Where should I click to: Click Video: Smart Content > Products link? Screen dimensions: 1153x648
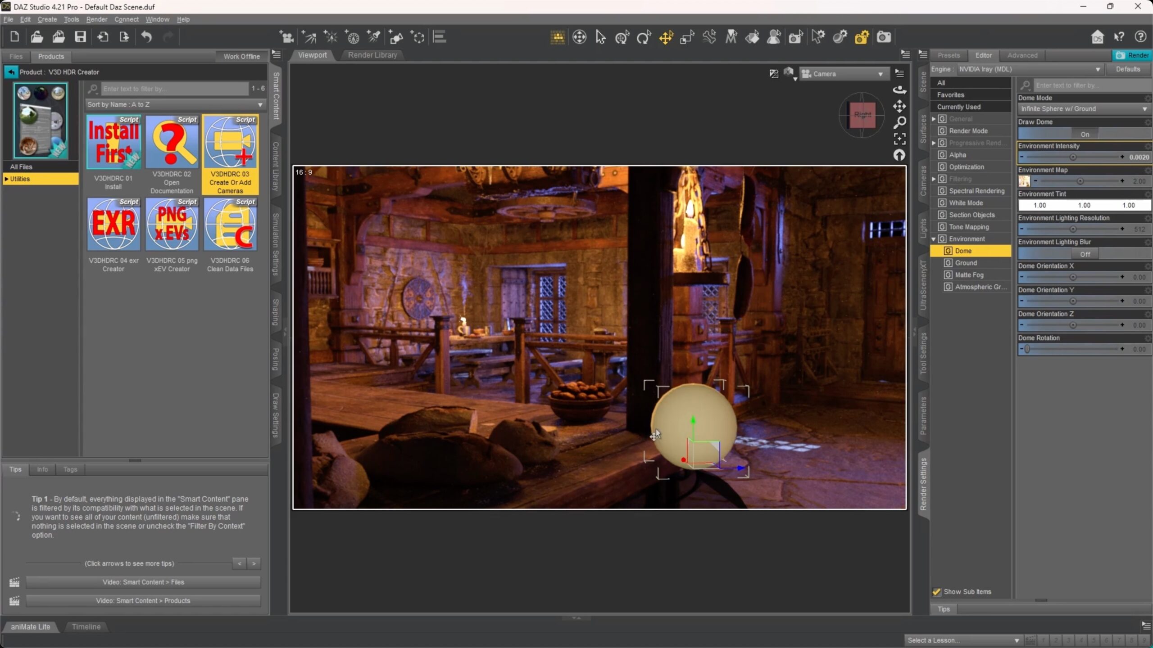click(143, 601)
